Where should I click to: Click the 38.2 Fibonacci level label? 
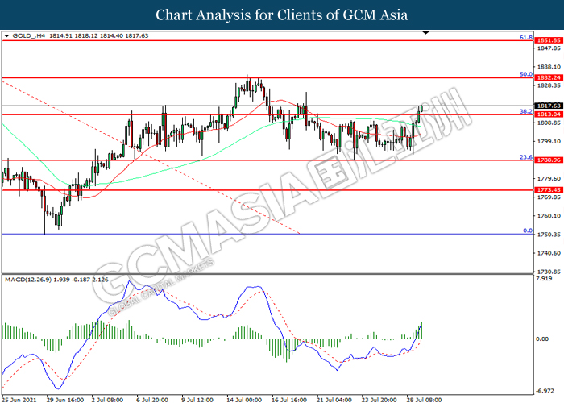pos(526,111)
